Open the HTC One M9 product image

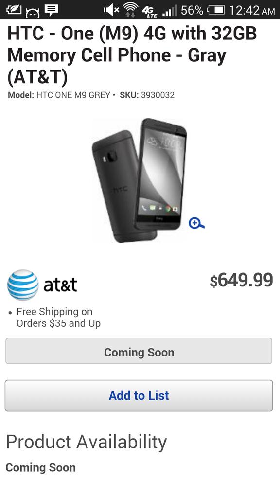point(140,180)
